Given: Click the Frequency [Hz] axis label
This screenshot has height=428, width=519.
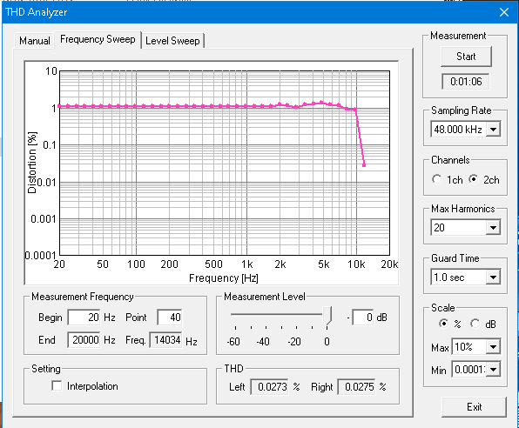Looking at the screenshot, I should 224,278.
